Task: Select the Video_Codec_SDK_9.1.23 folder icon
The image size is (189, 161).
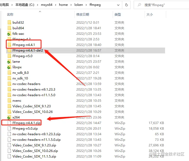Action: click(9, 106)
